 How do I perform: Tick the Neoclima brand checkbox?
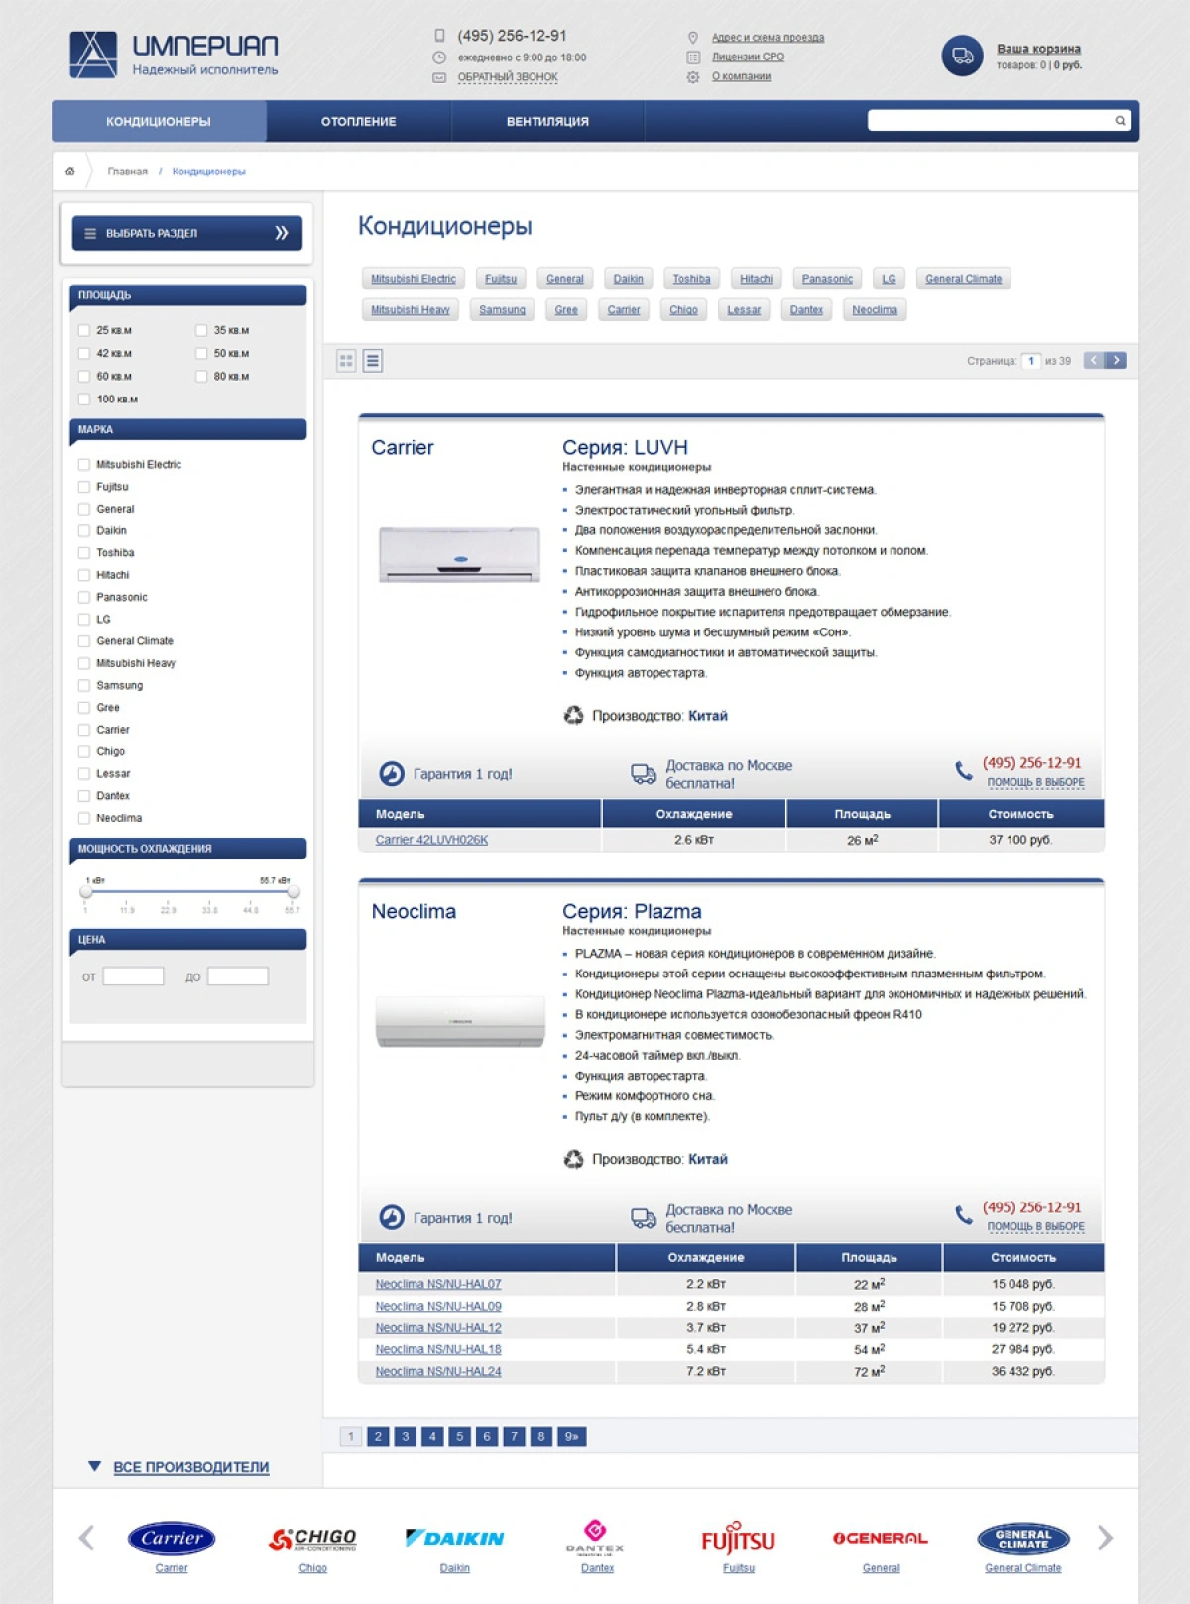coord(84,818)
